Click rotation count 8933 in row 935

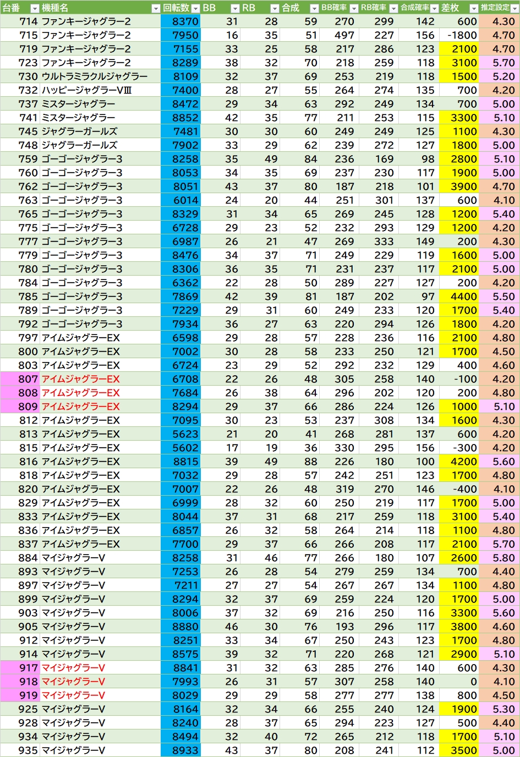pos(180,750)
